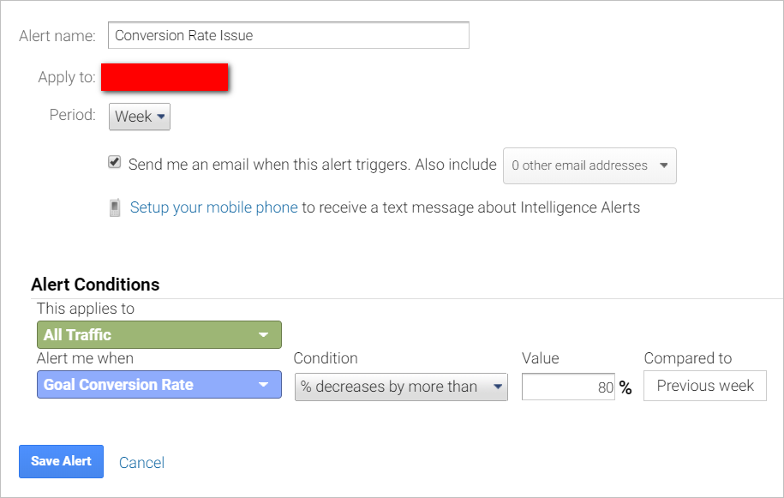
Task: Click the Condition dropdown arrow
Action: [x=498, y=387]
